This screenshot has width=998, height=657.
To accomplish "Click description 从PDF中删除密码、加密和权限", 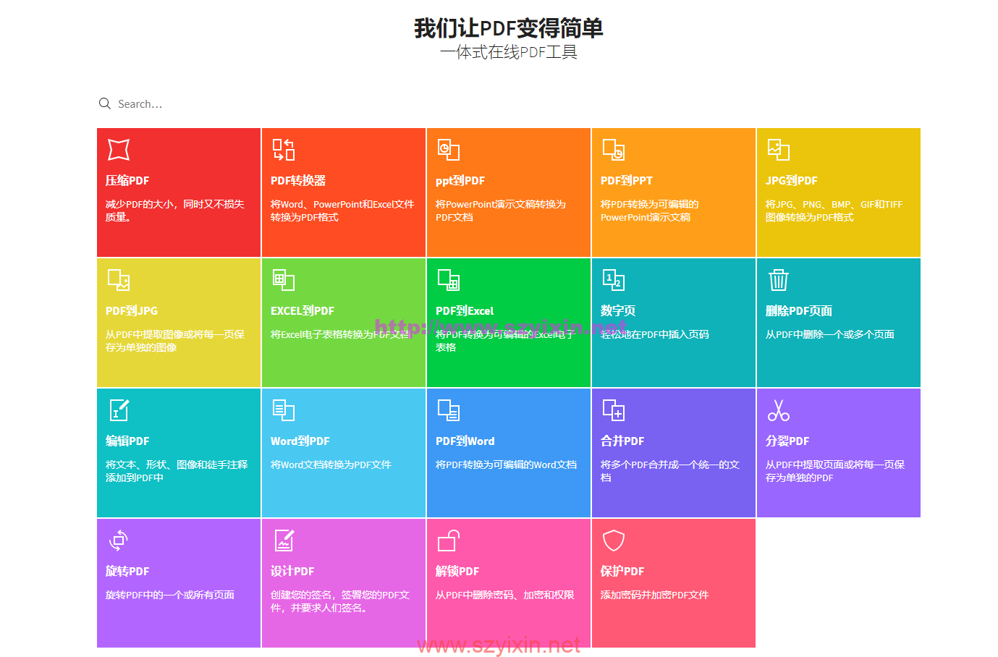I will click(x=505, y=595).
